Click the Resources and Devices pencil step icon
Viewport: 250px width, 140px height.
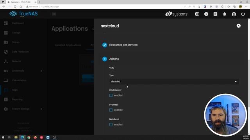point(105,45)
